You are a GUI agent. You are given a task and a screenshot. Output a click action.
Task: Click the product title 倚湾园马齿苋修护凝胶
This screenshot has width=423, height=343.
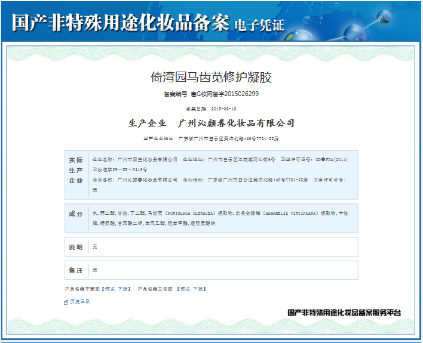[211, 78]
